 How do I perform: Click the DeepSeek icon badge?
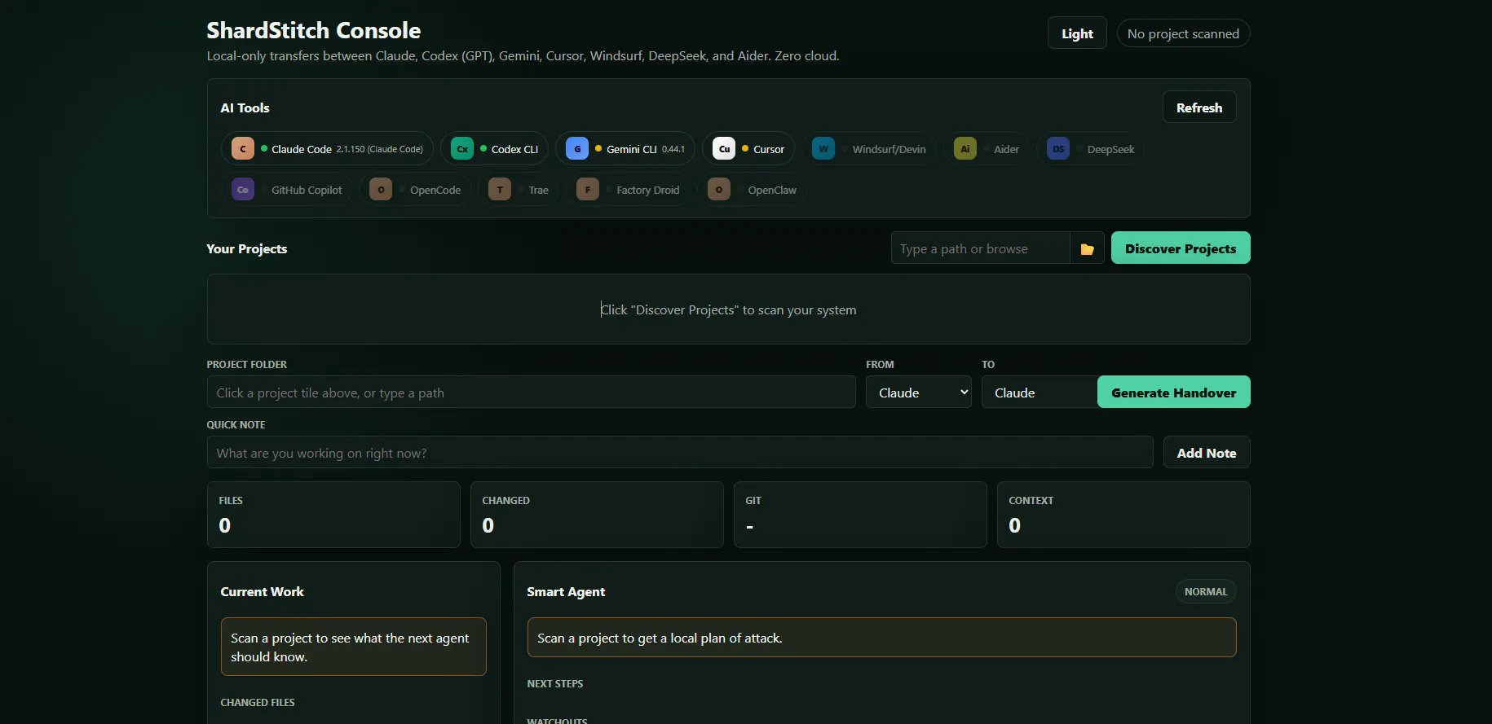coord(1058,149)
